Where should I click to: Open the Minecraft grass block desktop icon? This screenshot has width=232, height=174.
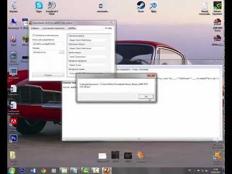pos(25,40)
